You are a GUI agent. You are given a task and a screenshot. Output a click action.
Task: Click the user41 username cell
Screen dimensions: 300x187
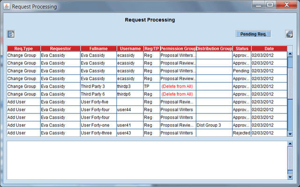tap(130, 125)
